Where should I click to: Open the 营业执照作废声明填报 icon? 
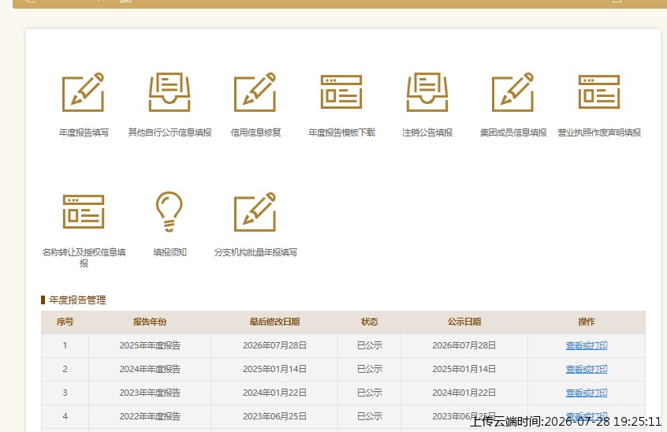599,92
